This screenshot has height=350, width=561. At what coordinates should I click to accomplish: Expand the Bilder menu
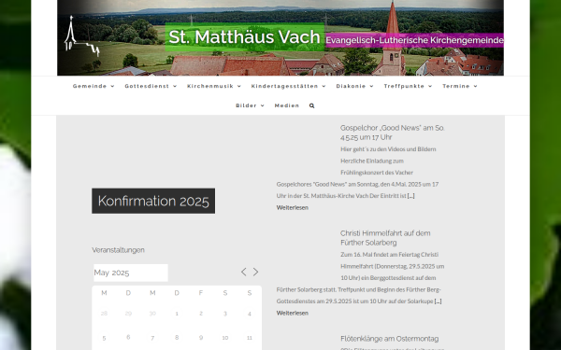[250, 105]
